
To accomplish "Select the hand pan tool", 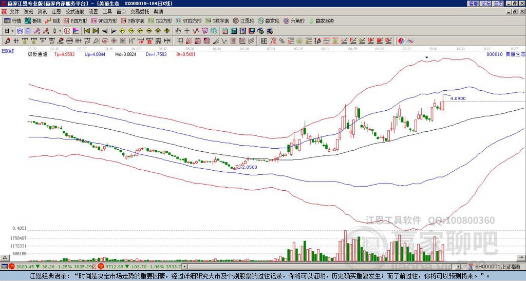I will point(178,31).
